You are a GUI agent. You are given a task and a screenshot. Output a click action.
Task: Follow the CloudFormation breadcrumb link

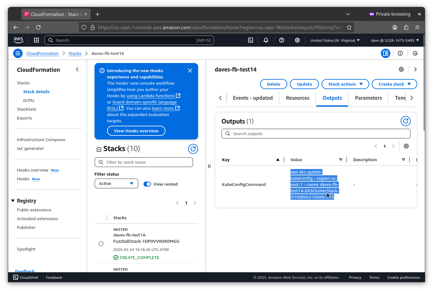point(42,53)
